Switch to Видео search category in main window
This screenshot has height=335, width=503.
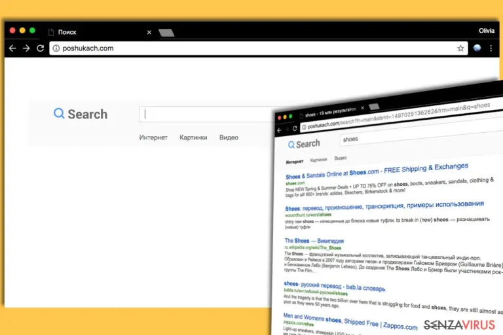(x=229, y=137)
